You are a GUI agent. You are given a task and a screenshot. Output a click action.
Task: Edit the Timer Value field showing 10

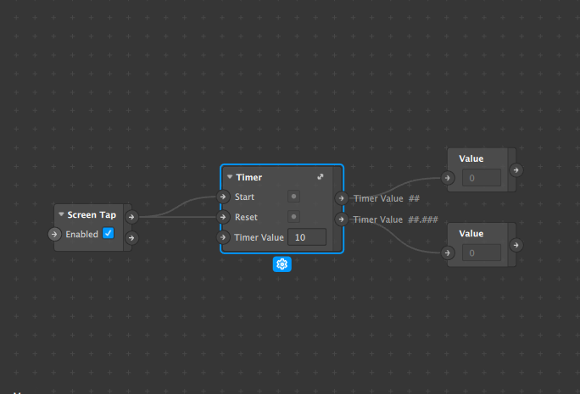coord(307,237)
